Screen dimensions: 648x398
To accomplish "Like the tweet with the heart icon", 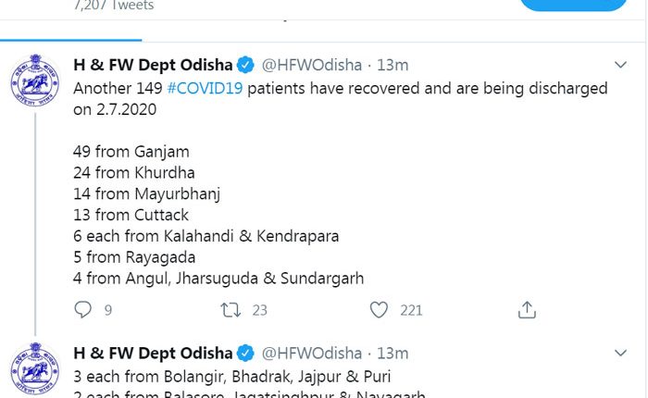I will pyautogui.click(x=378, y=309).
